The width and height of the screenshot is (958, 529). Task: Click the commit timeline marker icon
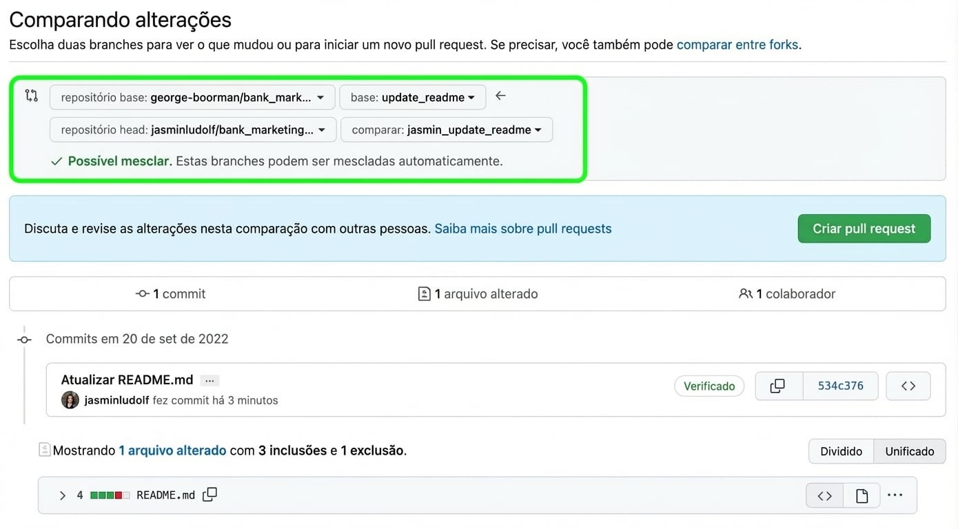pyautogui.click(x=25, y=340)
